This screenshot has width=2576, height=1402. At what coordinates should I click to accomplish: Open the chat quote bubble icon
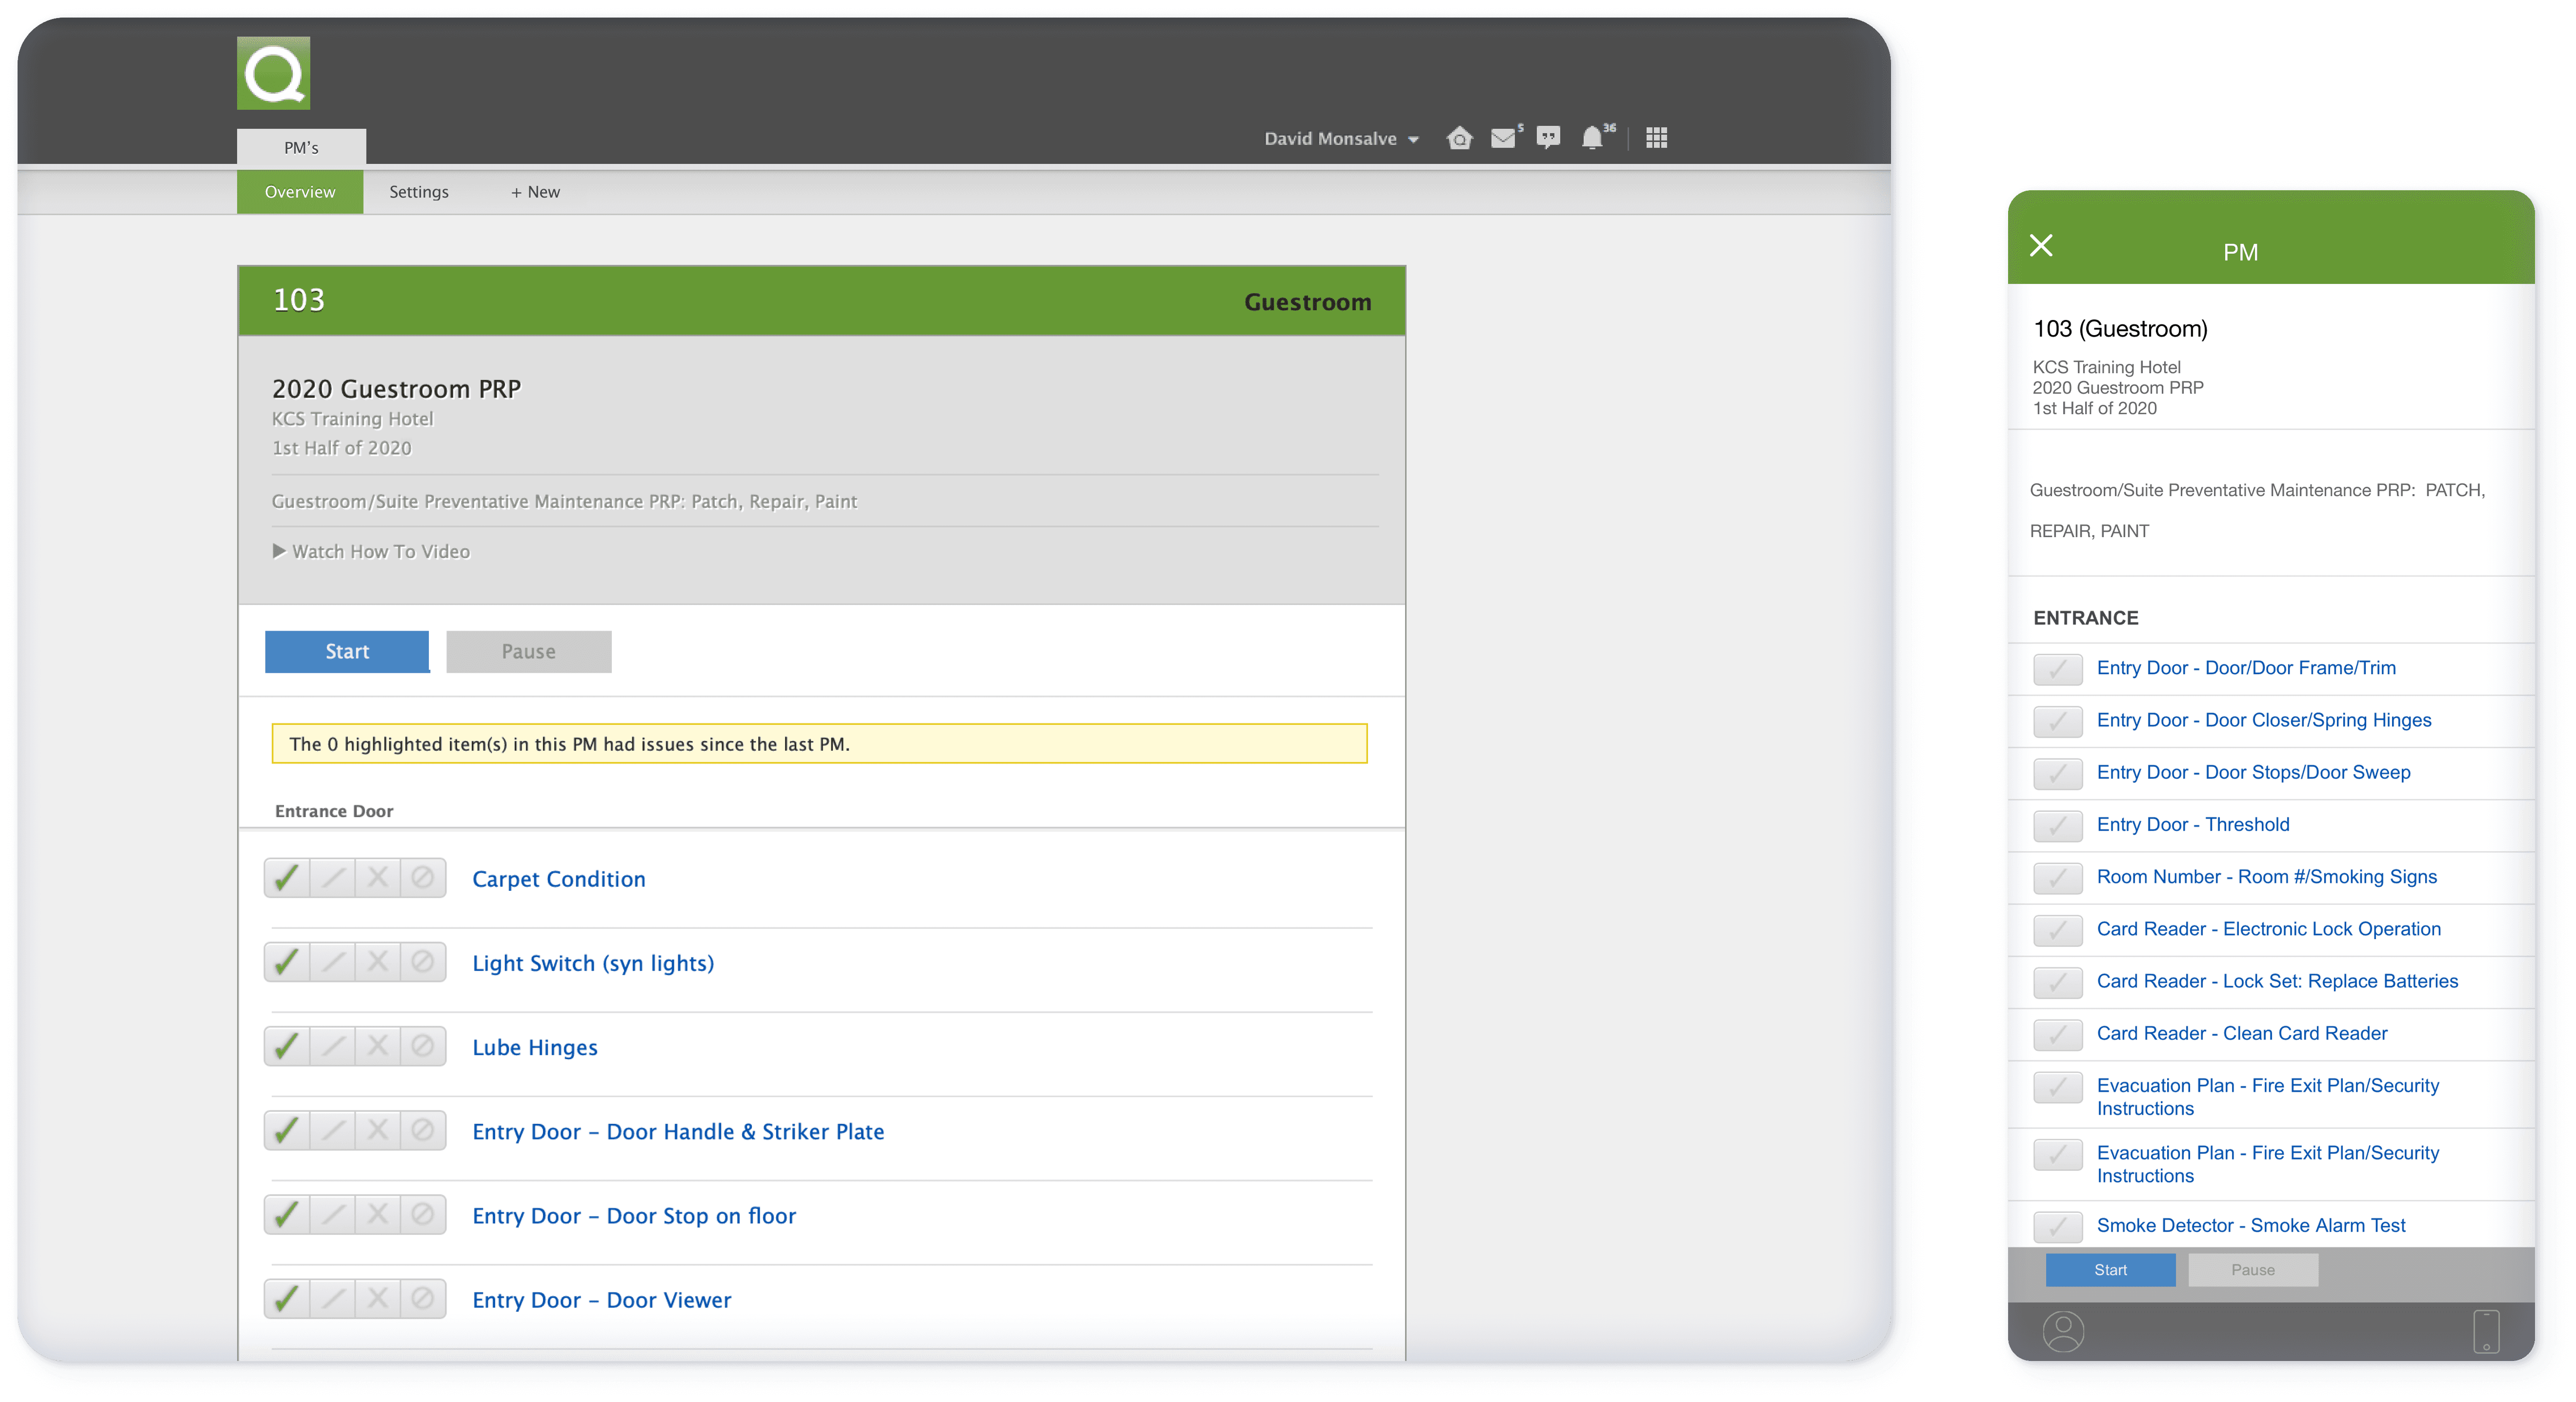(x=1548, y=138)
